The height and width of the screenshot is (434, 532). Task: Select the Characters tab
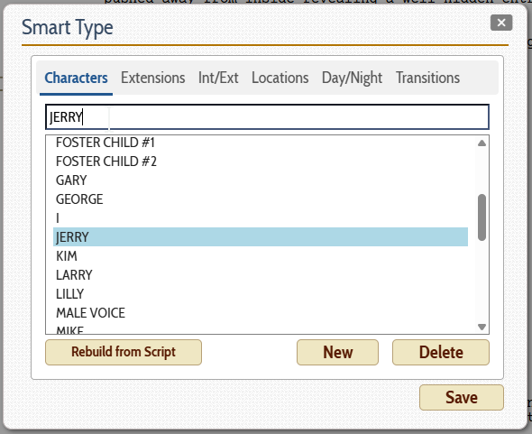coord(76,78)
